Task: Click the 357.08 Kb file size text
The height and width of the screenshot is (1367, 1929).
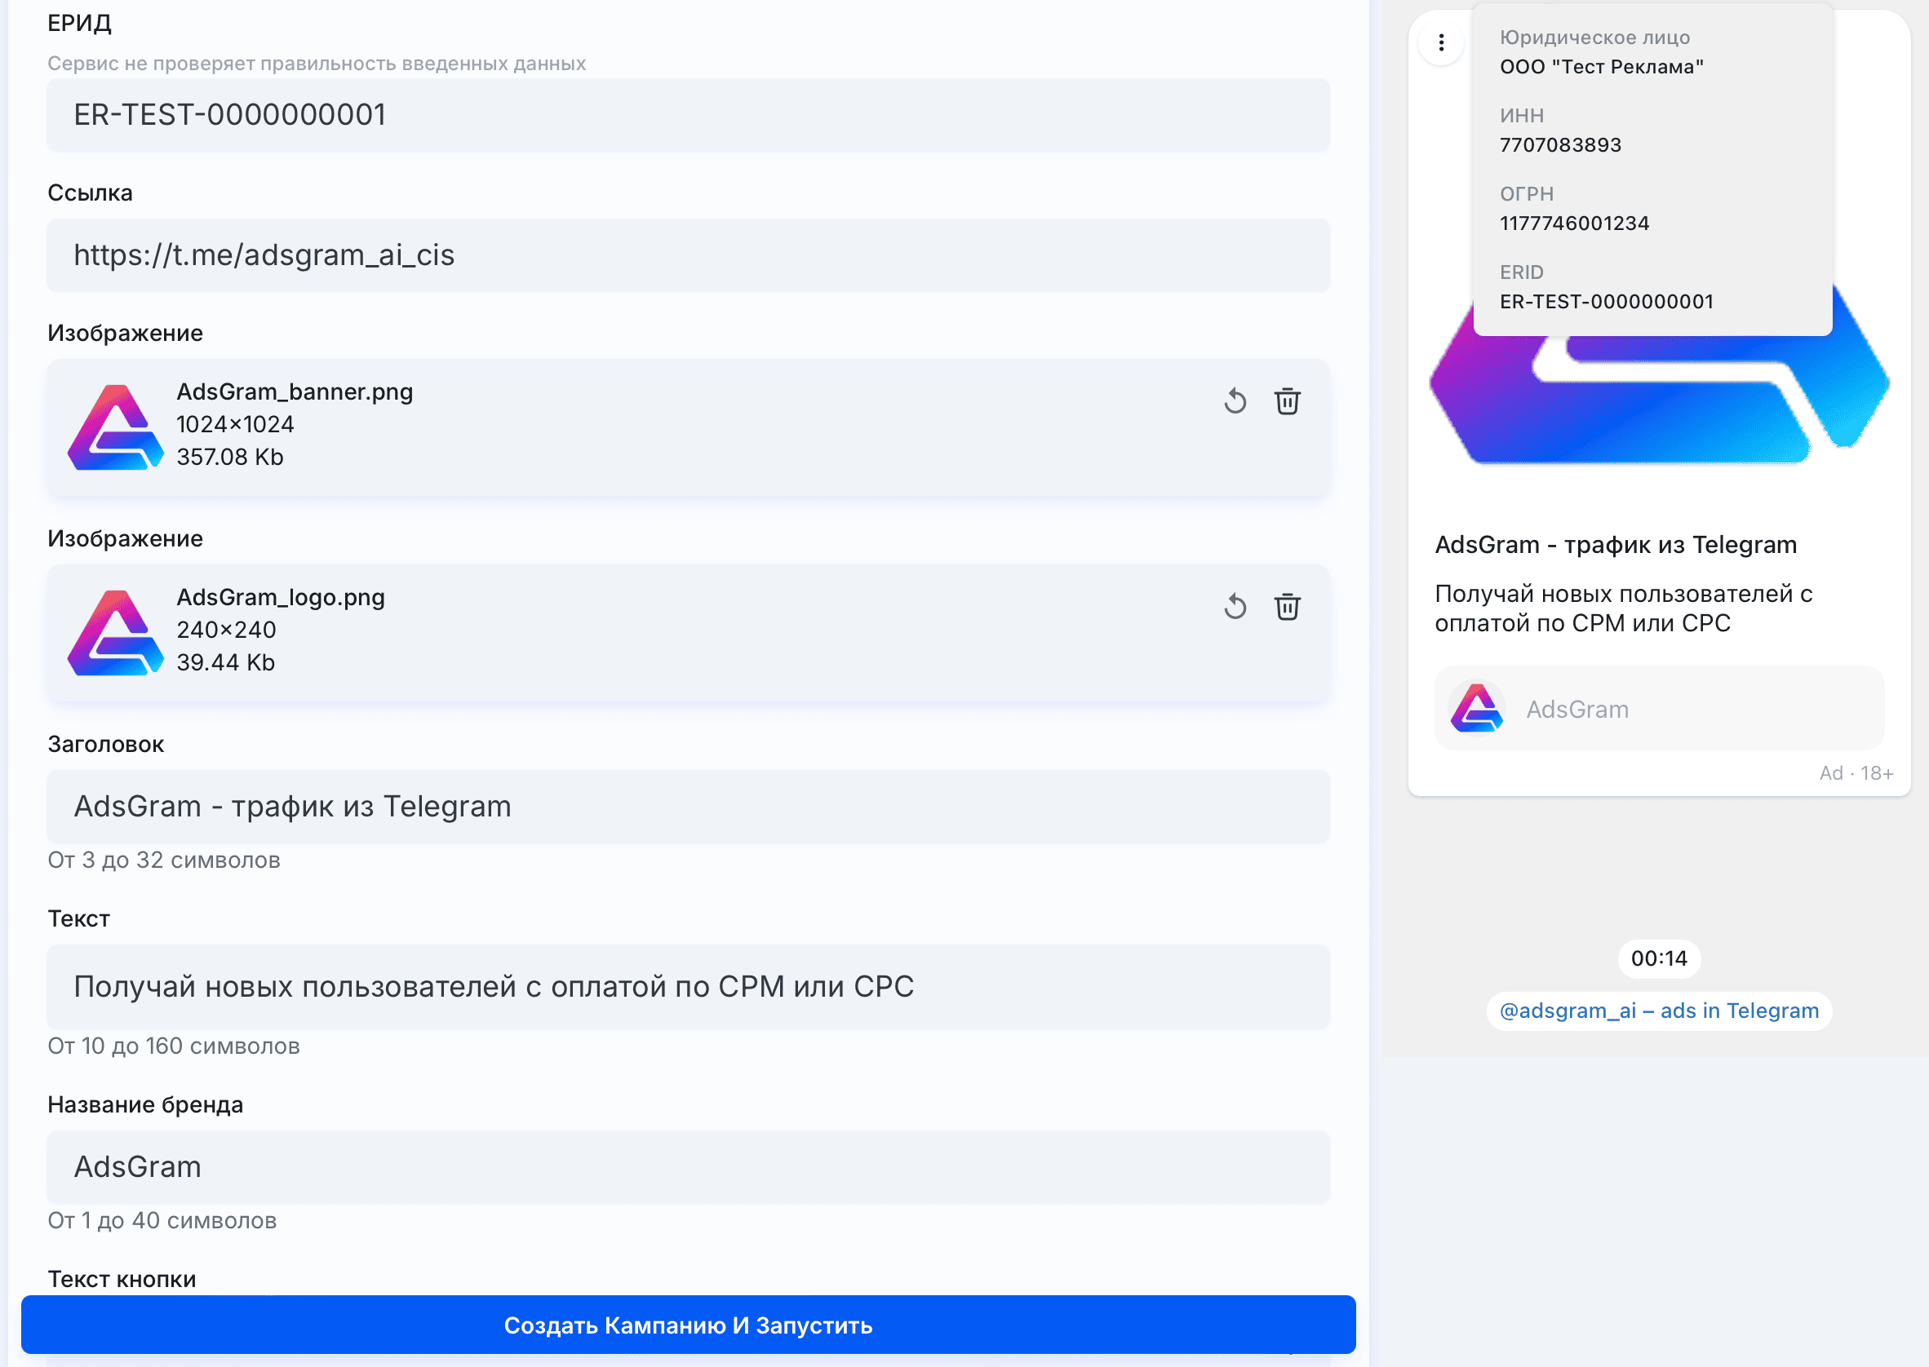Action: click(230, 457)
